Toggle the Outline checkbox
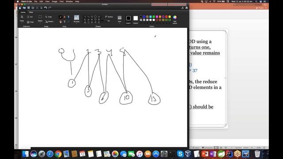The width and height of the screenshot is (283, 159). (x=109, y=17)
